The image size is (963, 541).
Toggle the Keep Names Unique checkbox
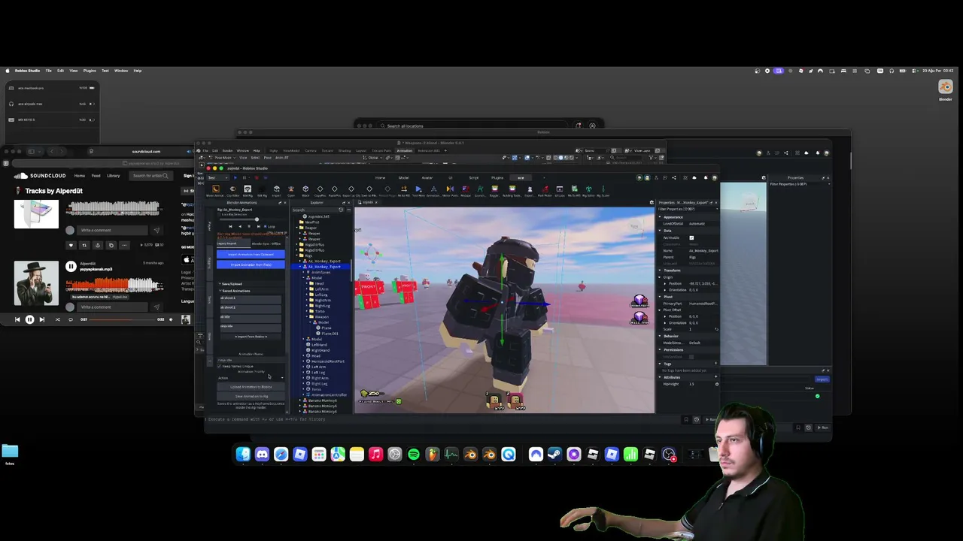(220, 366)
